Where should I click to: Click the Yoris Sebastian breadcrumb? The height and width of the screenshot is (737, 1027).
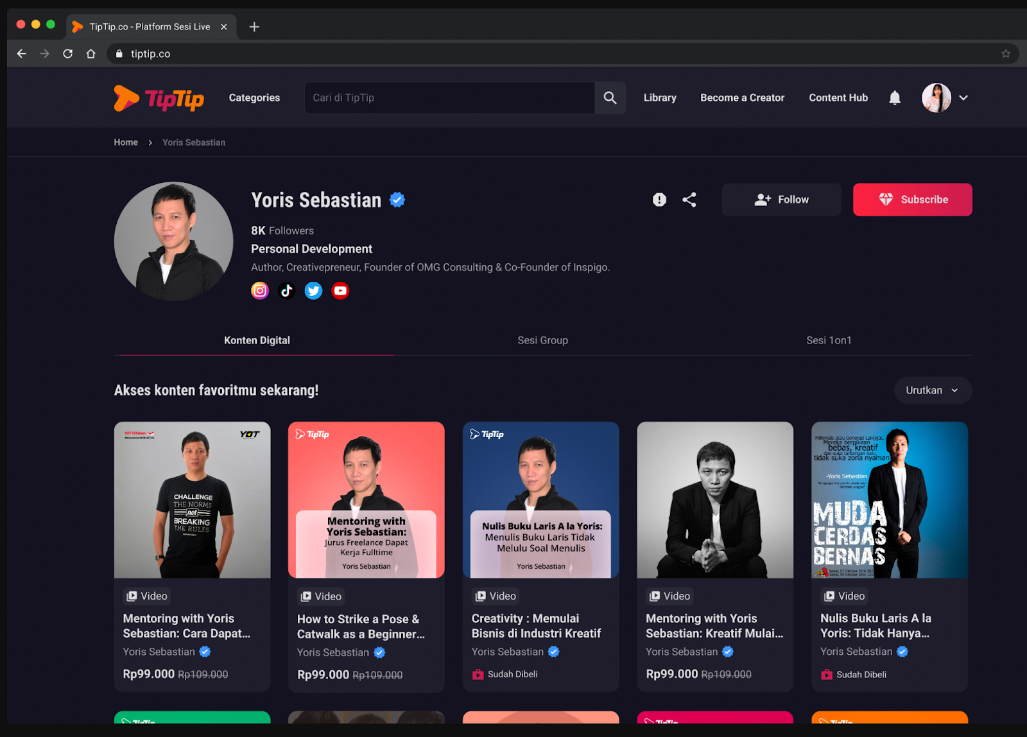(194, 143)
